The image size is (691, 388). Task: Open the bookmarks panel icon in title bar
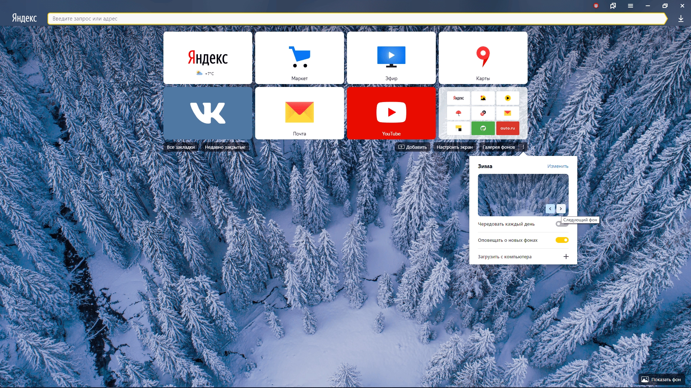613,6
